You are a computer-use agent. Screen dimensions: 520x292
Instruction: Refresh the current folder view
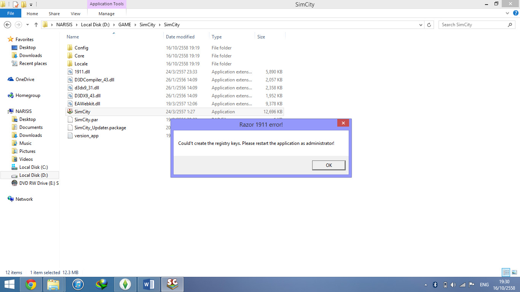point(429,25)
